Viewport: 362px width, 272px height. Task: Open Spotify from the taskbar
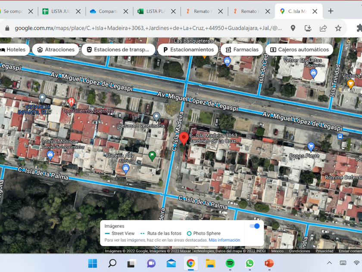point(230,263)
